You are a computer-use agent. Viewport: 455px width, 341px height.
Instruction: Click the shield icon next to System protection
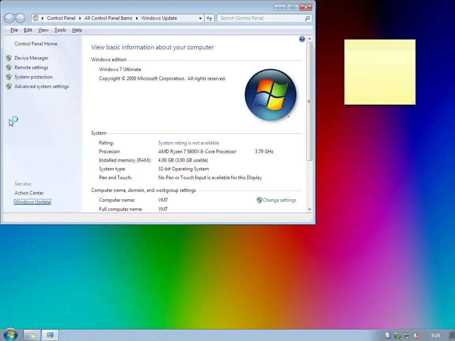coord(9,77)
